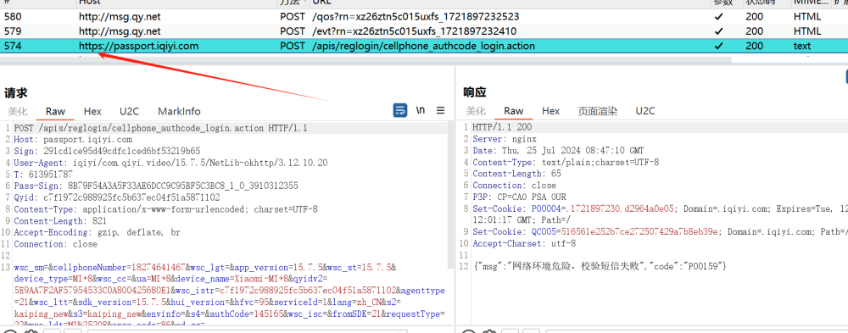
Task: Click the JSON msg body with code P00159
Action: pyautogui.click(x=600, y=266)
